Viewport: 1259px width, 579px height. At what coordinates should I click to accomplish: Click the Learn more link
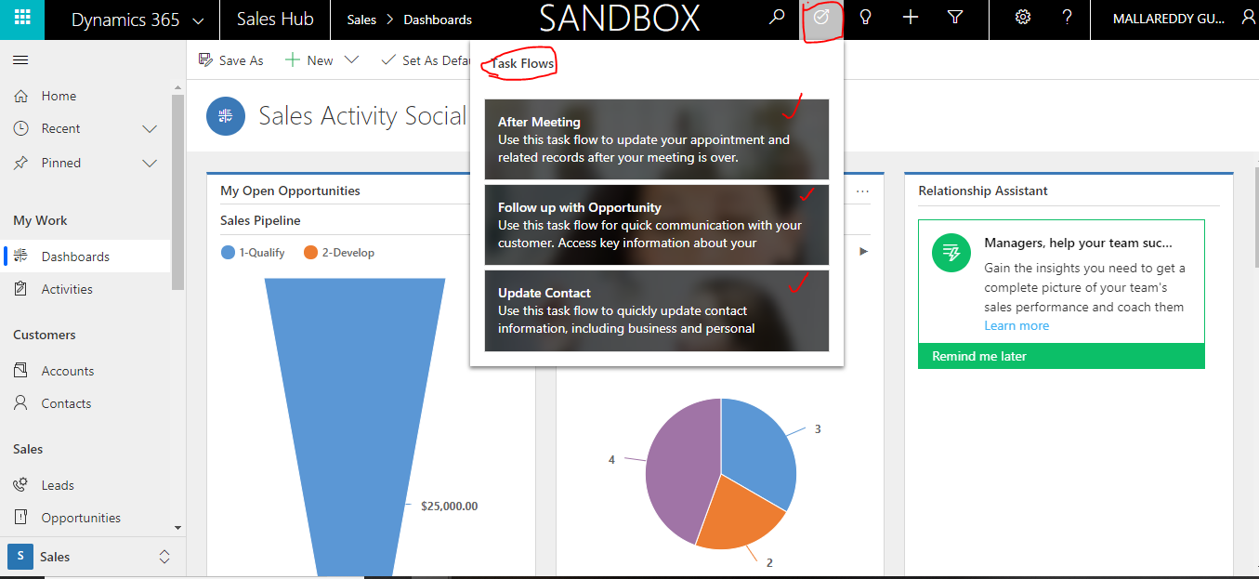tap(1016, 325)
